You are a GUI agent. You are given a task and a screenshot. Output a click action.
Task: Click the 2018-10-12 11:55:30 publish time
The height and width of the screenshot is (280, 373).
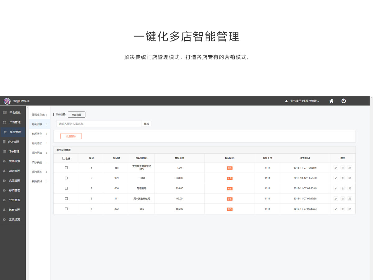(x=305, y=178)
